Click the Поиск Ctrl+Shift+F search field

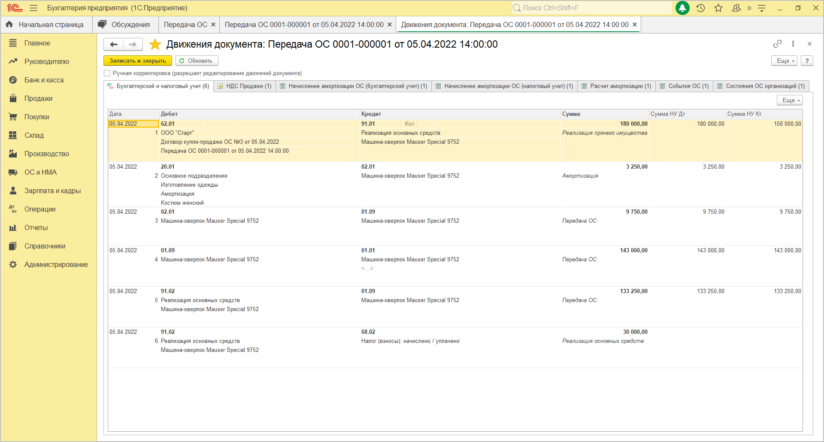tap(592, 8)
